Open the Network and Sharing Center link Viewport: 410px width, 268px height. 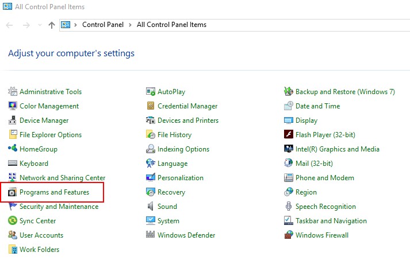(62, 178)
